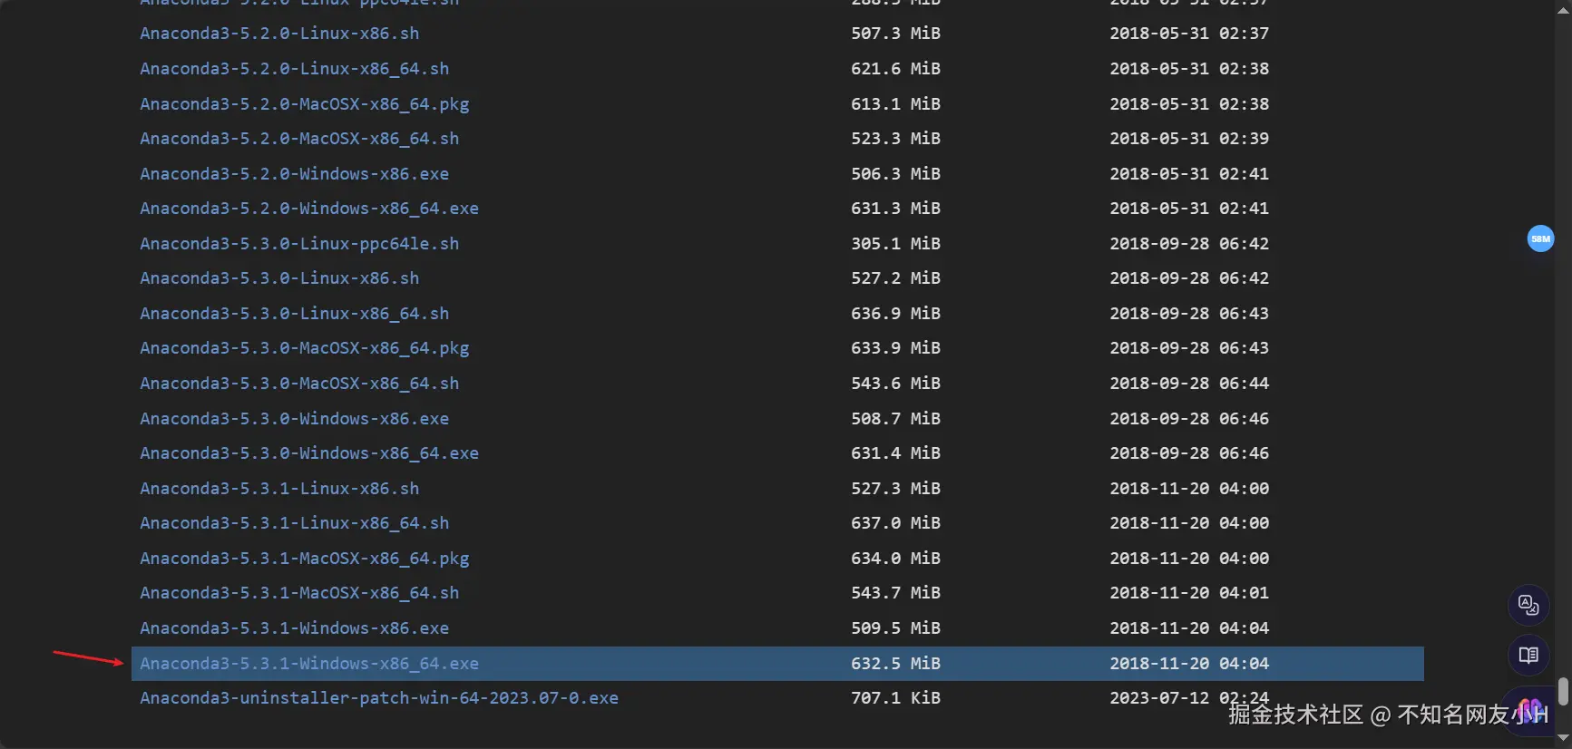Click the scrollbar down arrow
Image resolution: width=1572 pixels, height=749 pixels.
click(1563, 739)
